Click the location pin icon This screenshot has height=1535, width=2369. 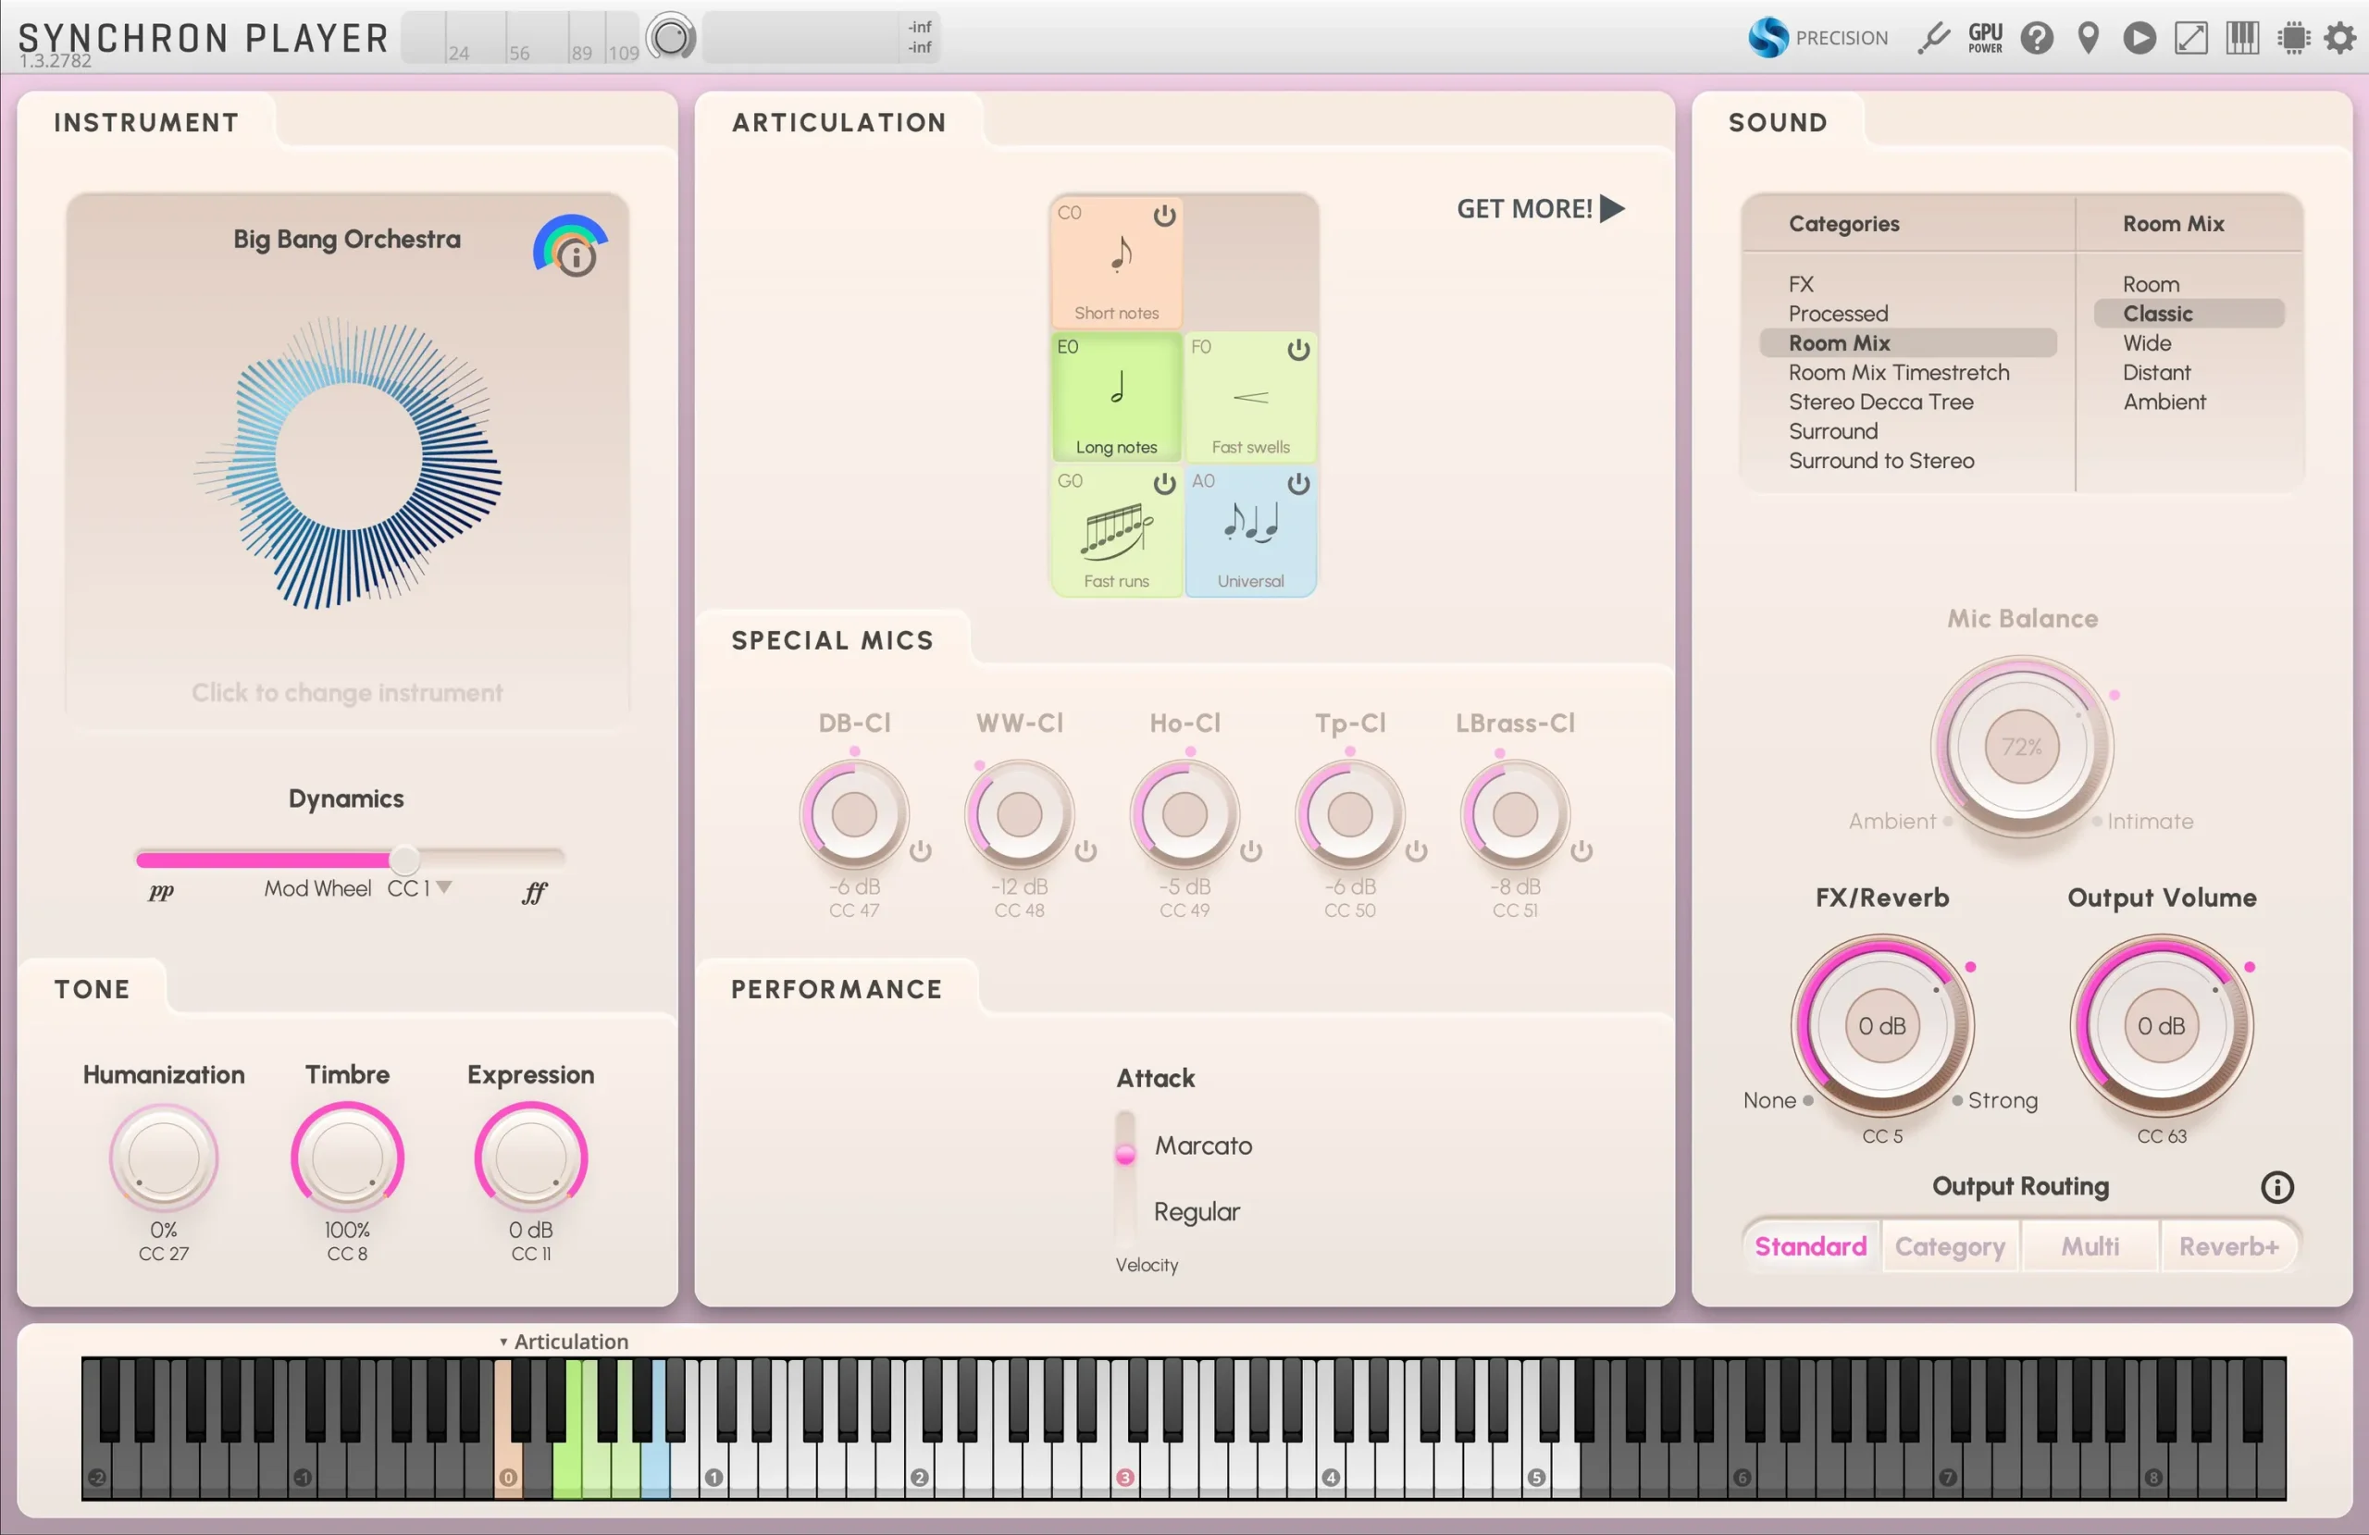click(x=2089, y=39)
